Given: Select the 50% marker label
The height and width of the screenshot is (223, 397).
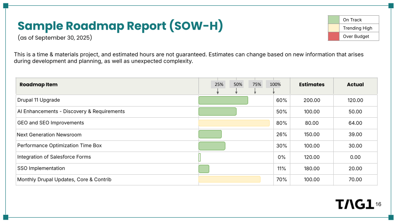Looking at the screenshot, I should click(x=237, y=84).
